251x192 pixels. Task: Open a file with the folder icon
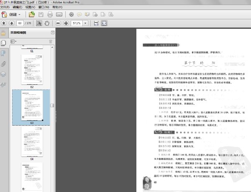click(x=32, y=15)
